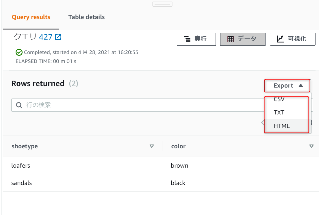Screen dimensions: 319x215
Task: Open the Table details tab
Action: [x=86, y=17]
